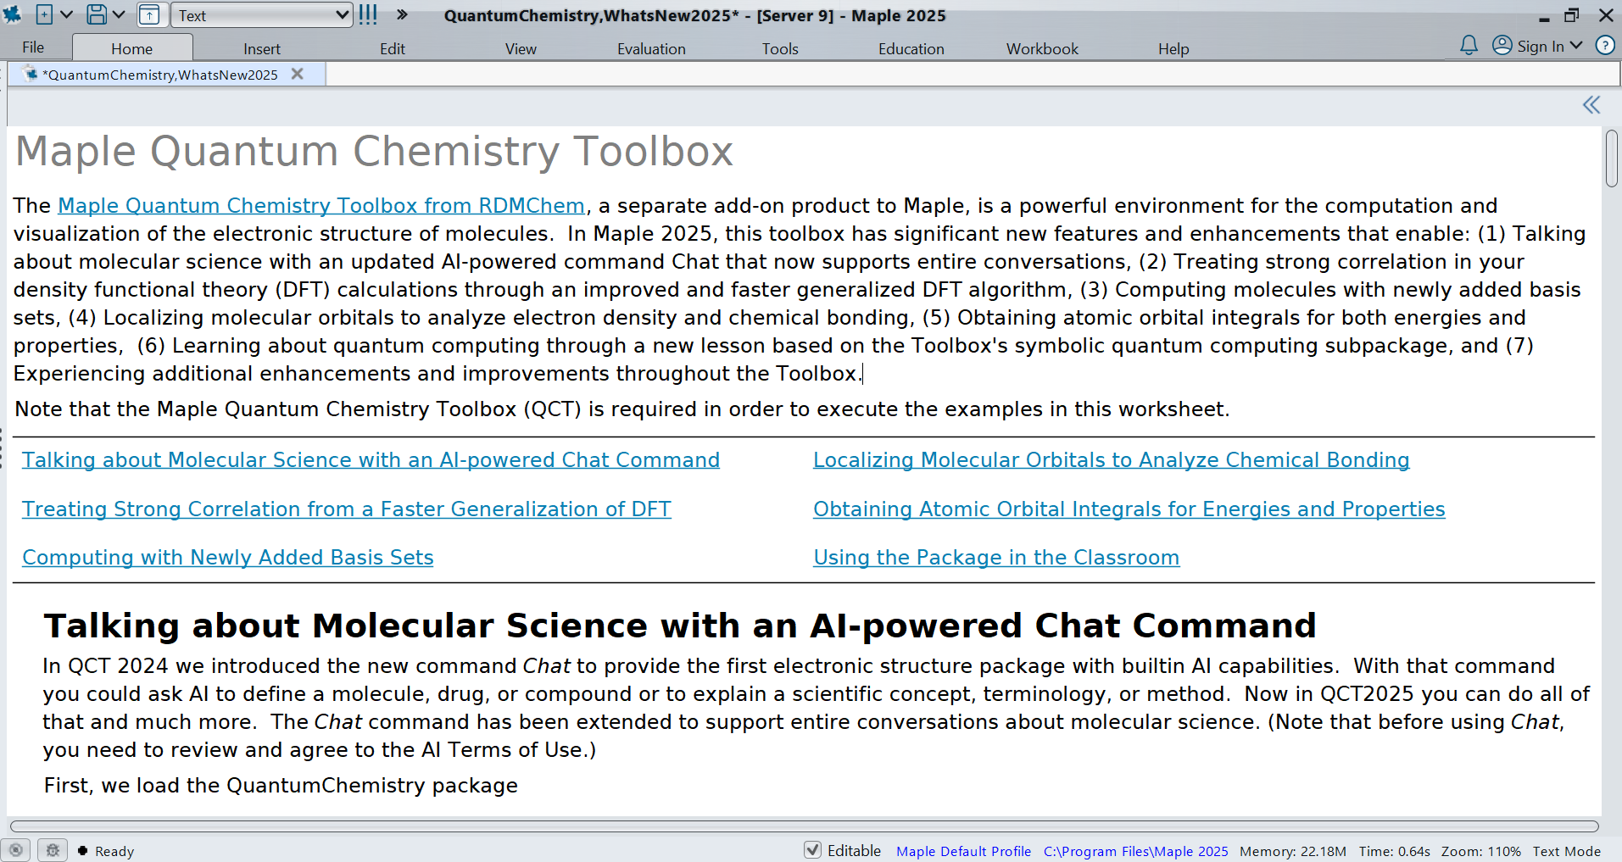Open the Edit tab

point(393,48)
